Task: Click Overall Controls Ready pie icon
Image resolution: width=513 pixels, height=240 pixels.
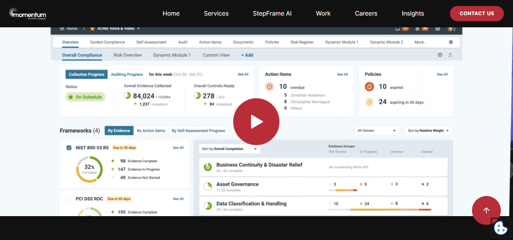Action: tap(197, 96)
